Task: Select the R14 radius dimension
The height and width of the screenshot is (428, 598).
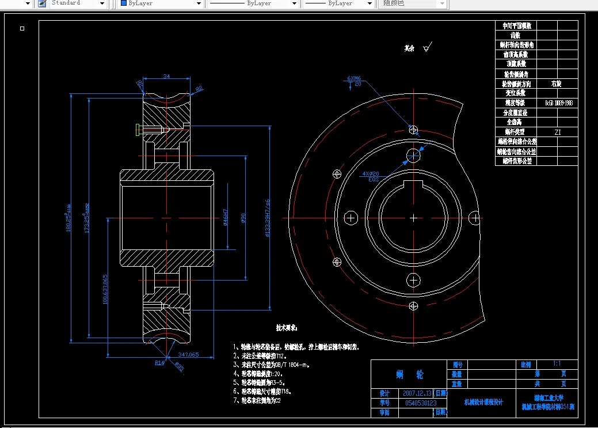Action: pos(159,363)
